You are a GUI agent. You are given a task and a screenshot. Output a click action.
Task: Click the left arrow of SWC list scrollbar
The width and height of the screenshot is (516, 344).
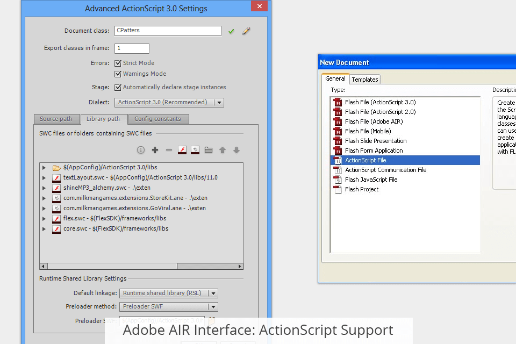(44, 266)
